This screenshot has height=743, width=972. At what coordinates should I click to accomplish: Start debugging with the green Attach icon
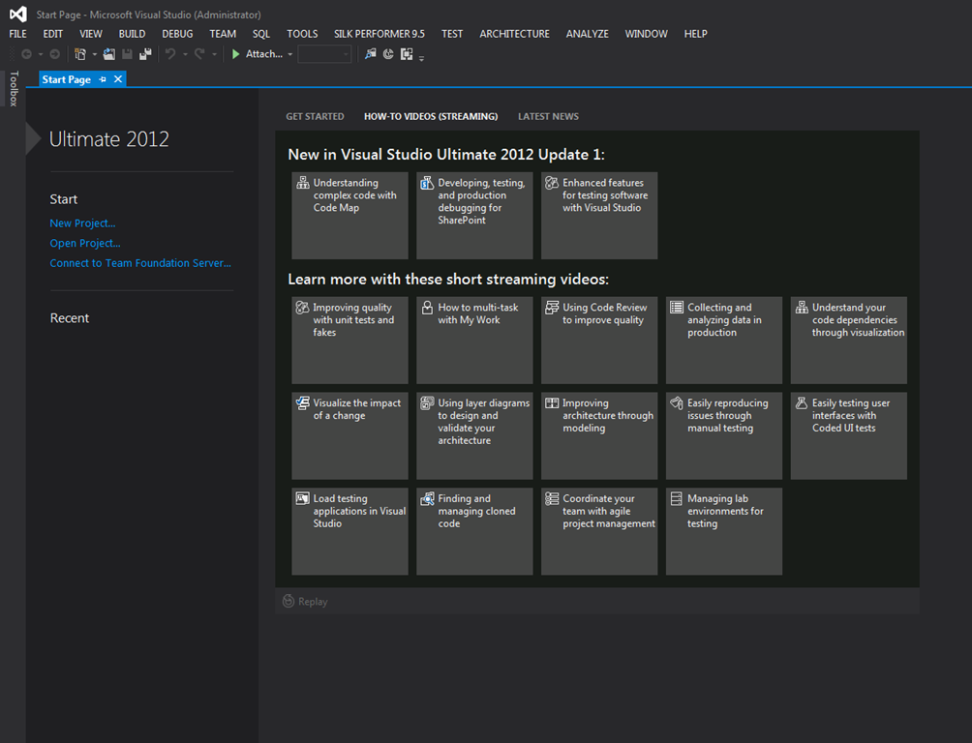[236, 54]
